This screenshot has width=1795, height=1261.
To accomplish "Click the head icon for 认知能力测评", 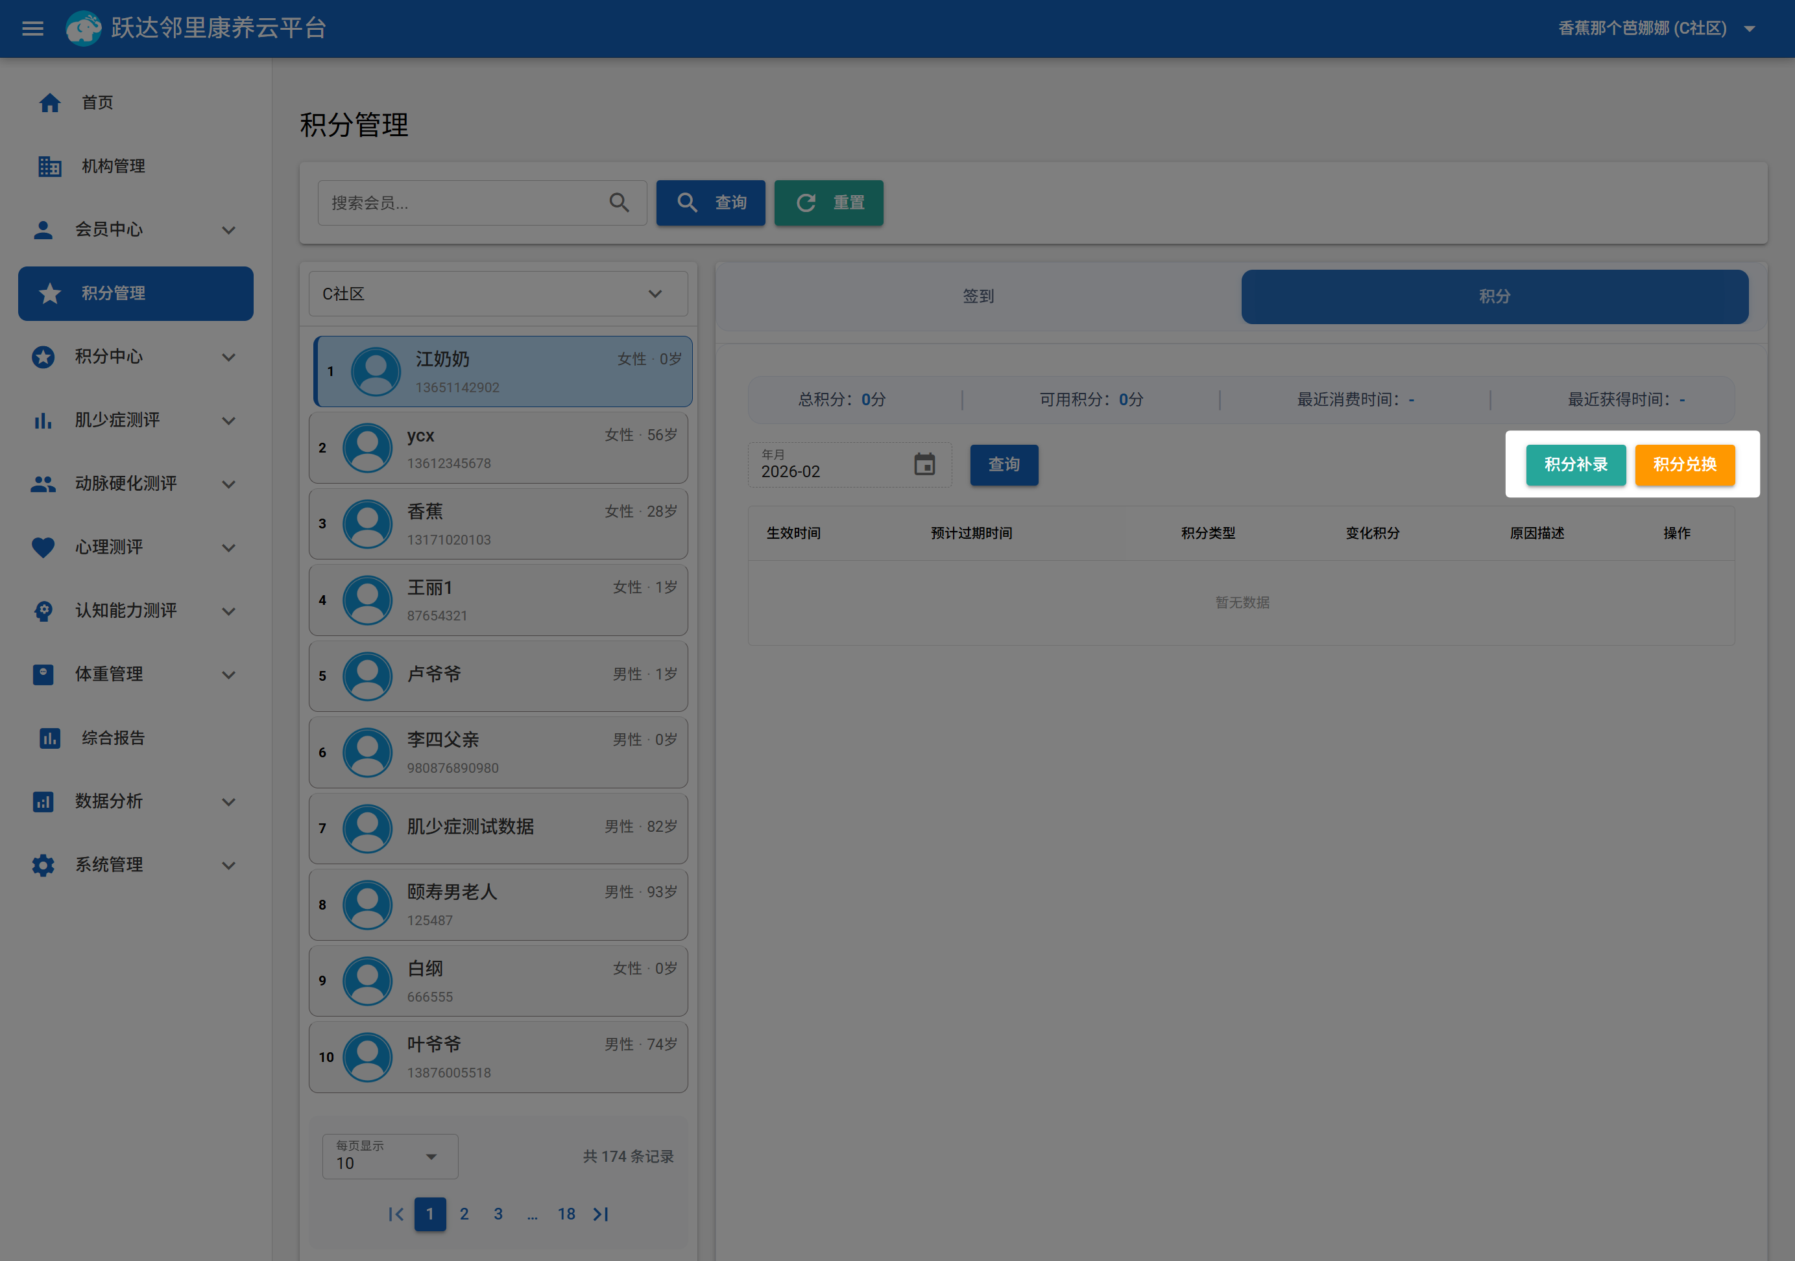I will 43,611.
